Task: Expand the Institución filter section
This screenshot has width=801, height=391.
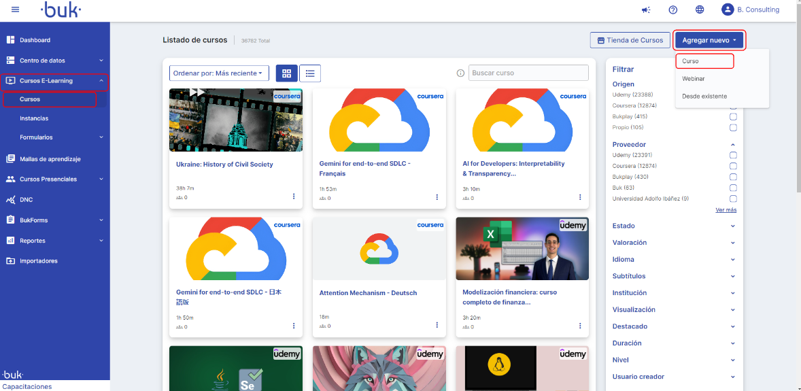Action: (x=732, y=293)
